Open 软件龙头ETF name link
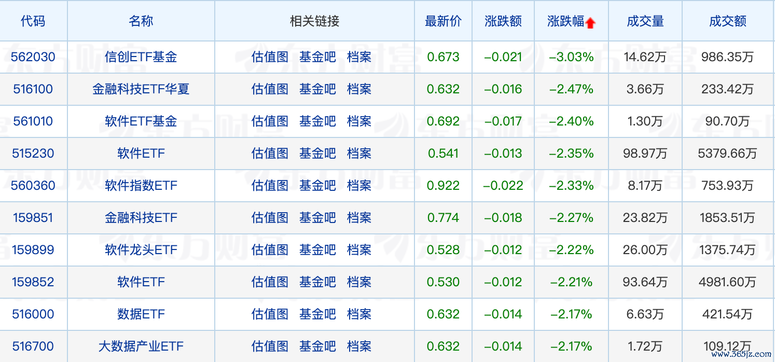 click(x=141, y=250)
